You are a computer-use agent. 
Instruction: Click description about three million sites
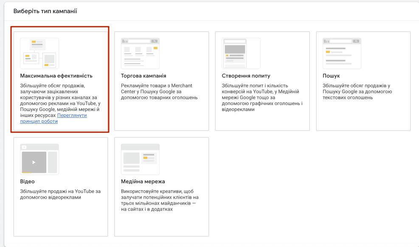[x=160, y=200]
